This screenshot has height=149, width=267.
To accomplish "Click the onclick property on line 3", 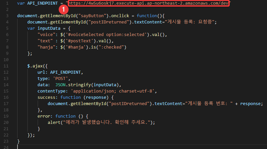I will click(x=120, y=16).
